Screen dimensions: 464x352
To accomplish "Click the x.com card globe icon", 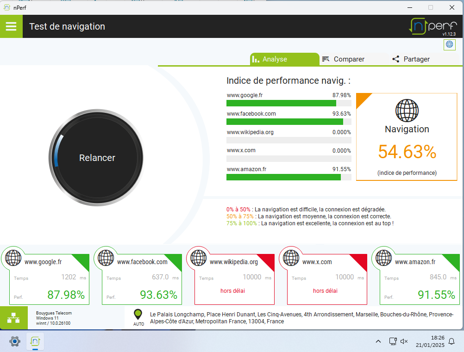I will (x=291, y=258).
